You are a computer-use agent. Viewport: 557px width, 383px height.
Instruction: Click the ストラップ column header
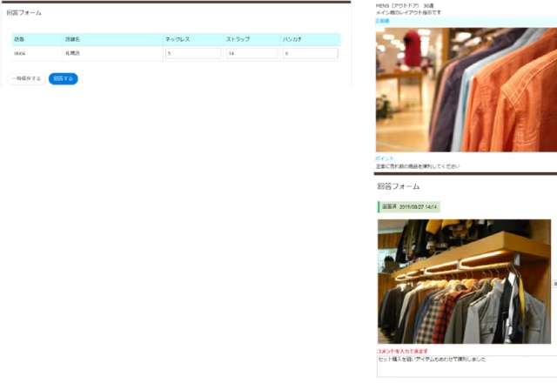tap(237, 40)
